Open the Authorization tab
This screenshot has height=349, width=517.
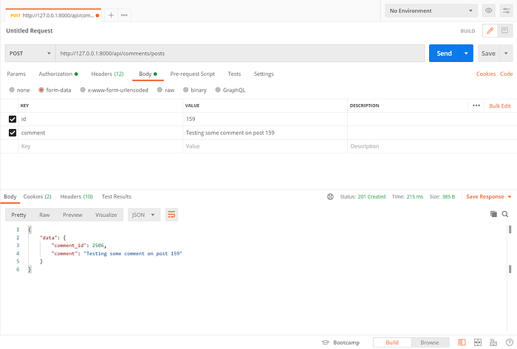pos(58,74)
